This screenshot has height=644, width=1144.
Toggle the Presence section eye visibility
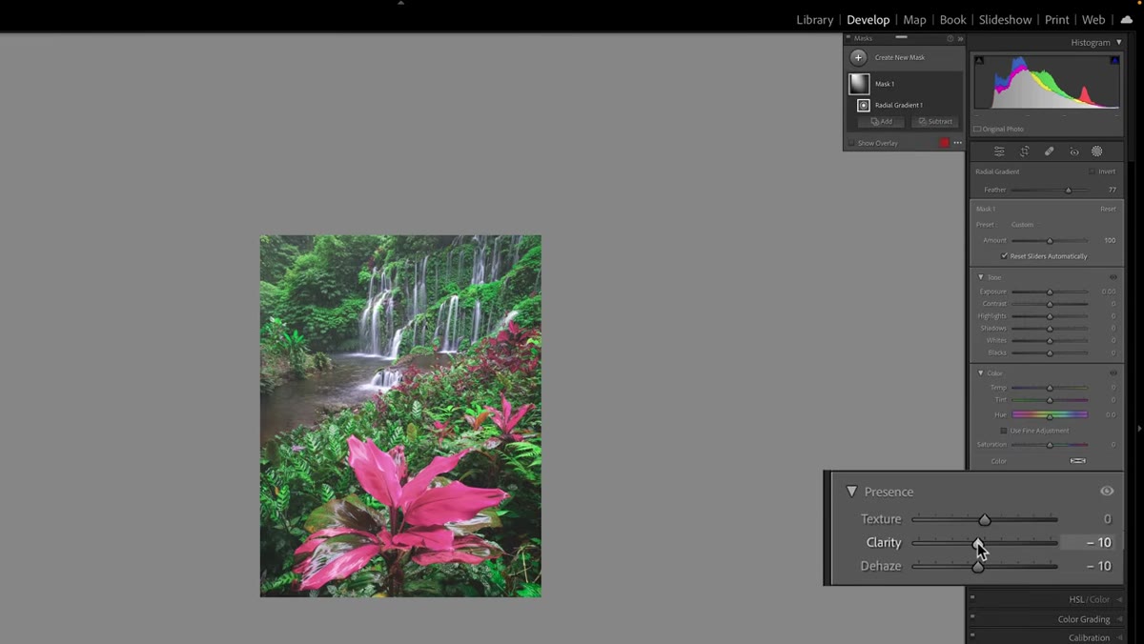pos(1107,492)
